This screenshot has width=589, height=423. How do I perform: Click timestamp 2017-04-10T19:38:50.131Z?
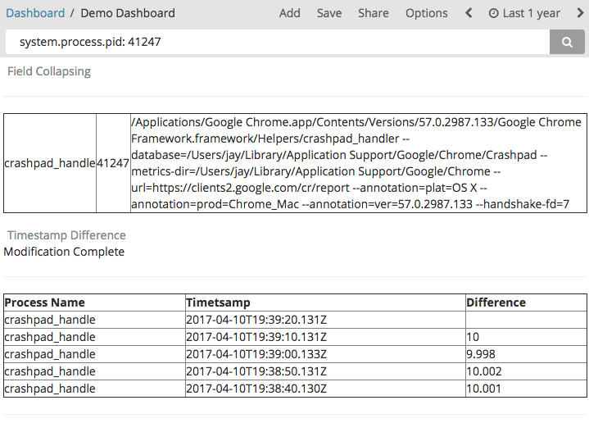tap(256, 371)
